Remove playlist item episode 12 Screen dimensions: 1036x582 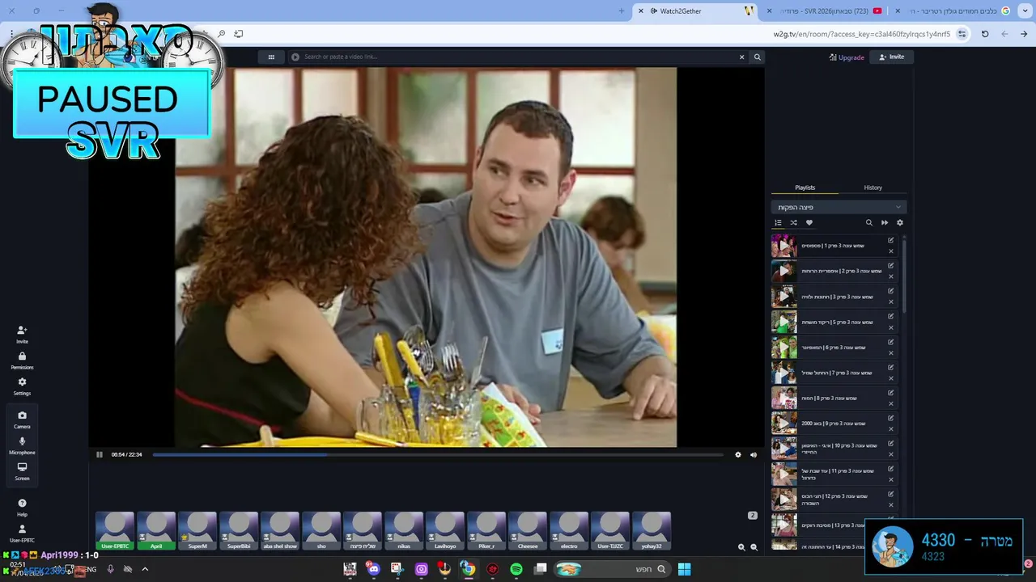(x=891, y=505)
